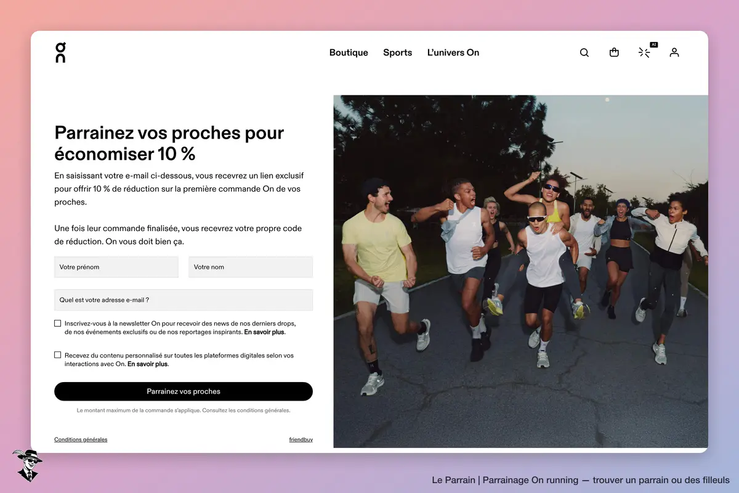This screenshot has height=493, width=739.
Task: Click the 'En saisissant votre e-mail ci-dessous' paragraph
Action: (x=179, y=189)
